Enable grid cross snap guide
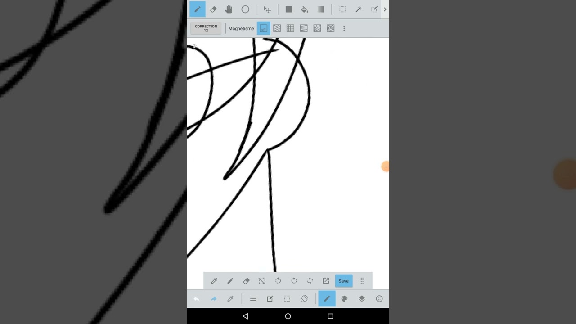 [x=290, y=28]
